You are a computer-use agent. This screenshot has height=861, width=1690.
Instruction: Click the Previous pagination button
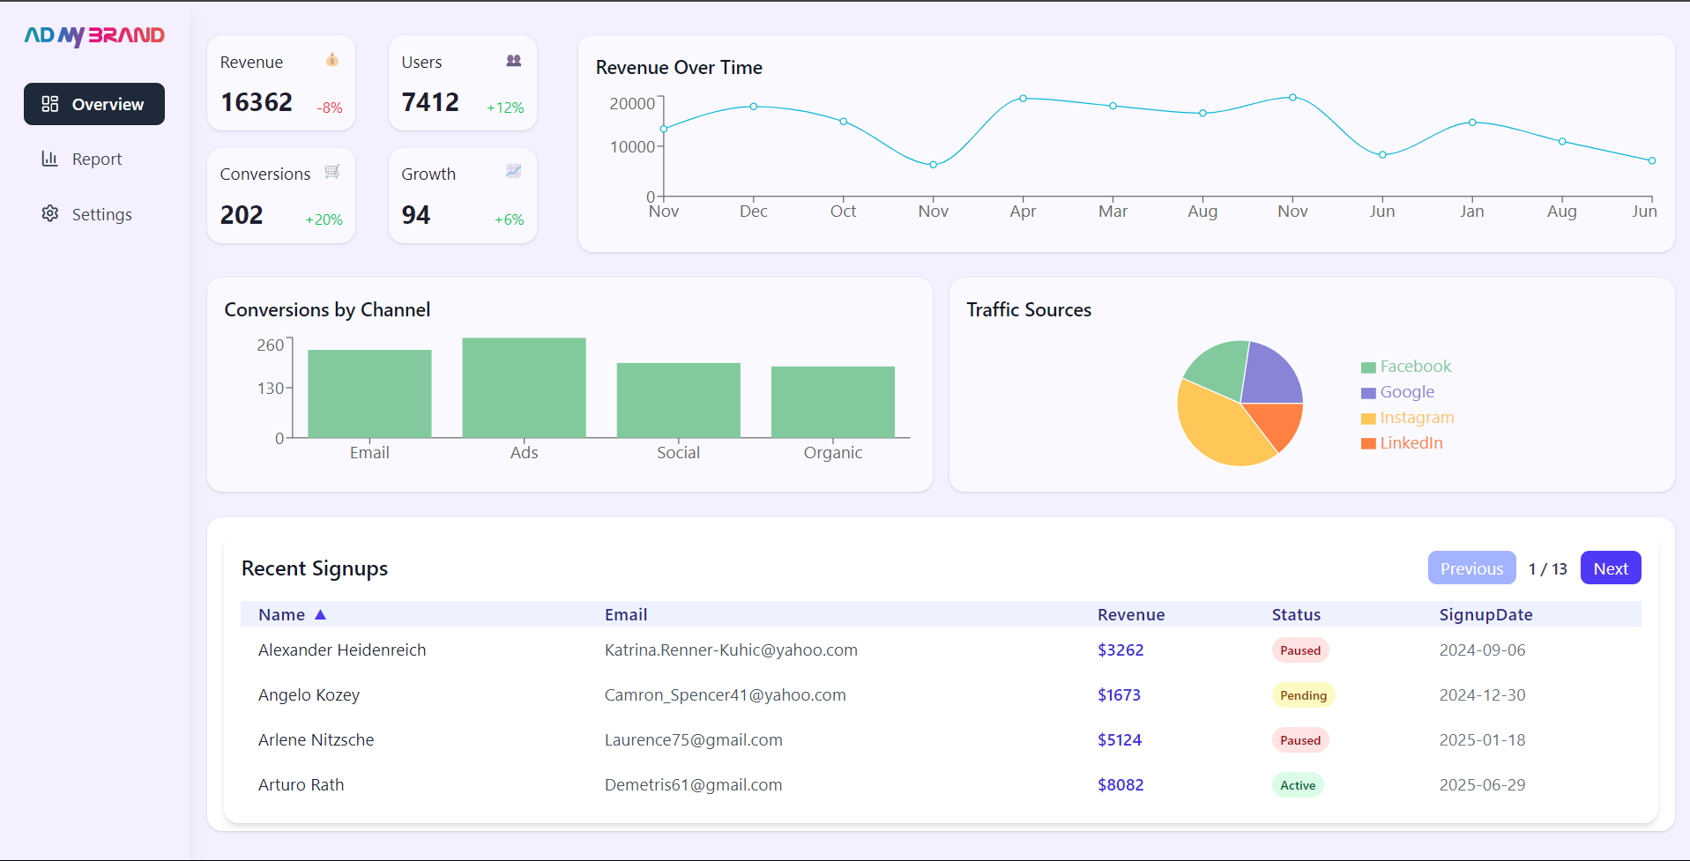(x=1472, y=568)
